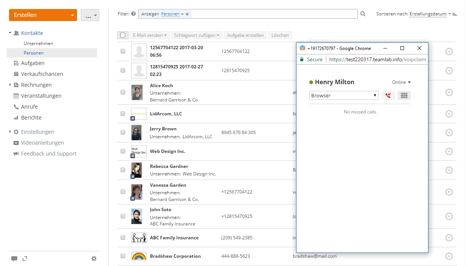This screenshot has height=266, width=466.
Task: Expand the Online status dropdown
Action: [x=401, y=82]
